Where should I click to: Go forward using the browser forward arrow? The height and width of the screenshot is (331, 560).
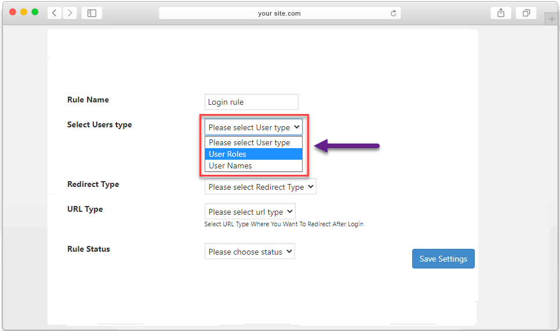pos(70,13)
